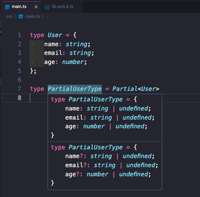Click Partial utility type on line 7
200x197 pixels.
125,89
